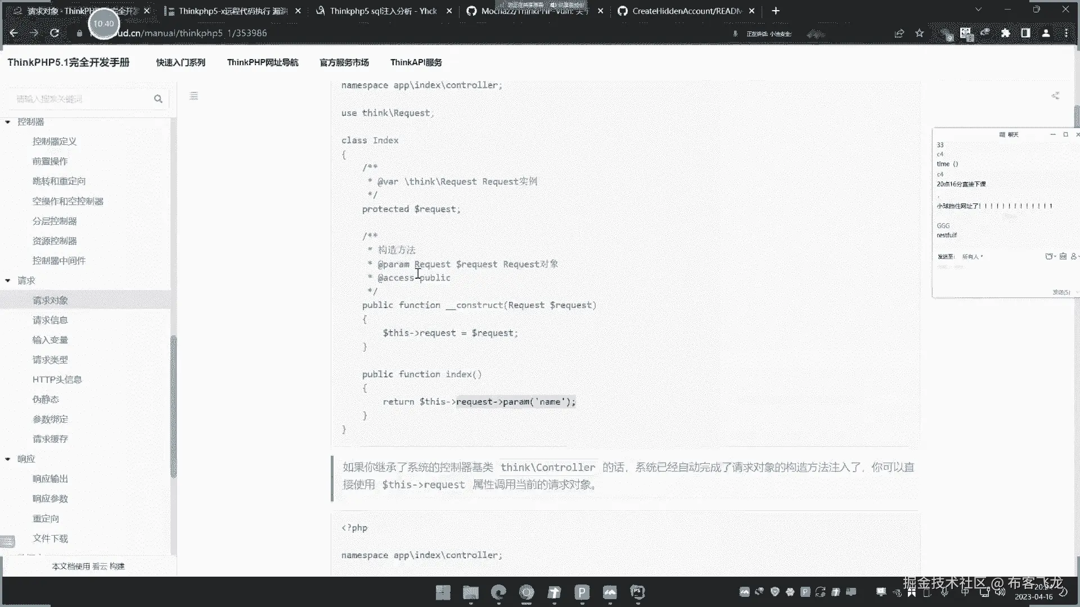Switch to CreateHiddenAccount README tab
Image resolution: width=1080 pixels, height=607 pixels.
coord(686,11)
